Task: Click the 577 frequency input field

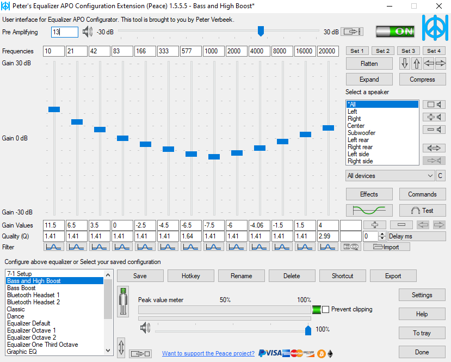Action: coord(191,51)
